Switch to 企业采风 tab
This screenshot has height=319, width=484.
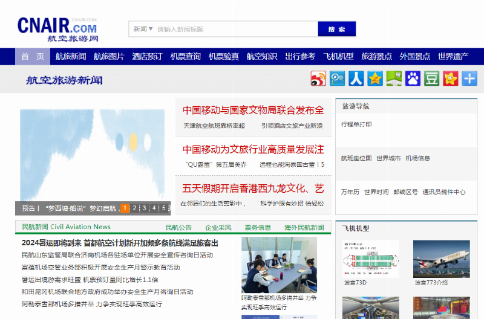218,227
